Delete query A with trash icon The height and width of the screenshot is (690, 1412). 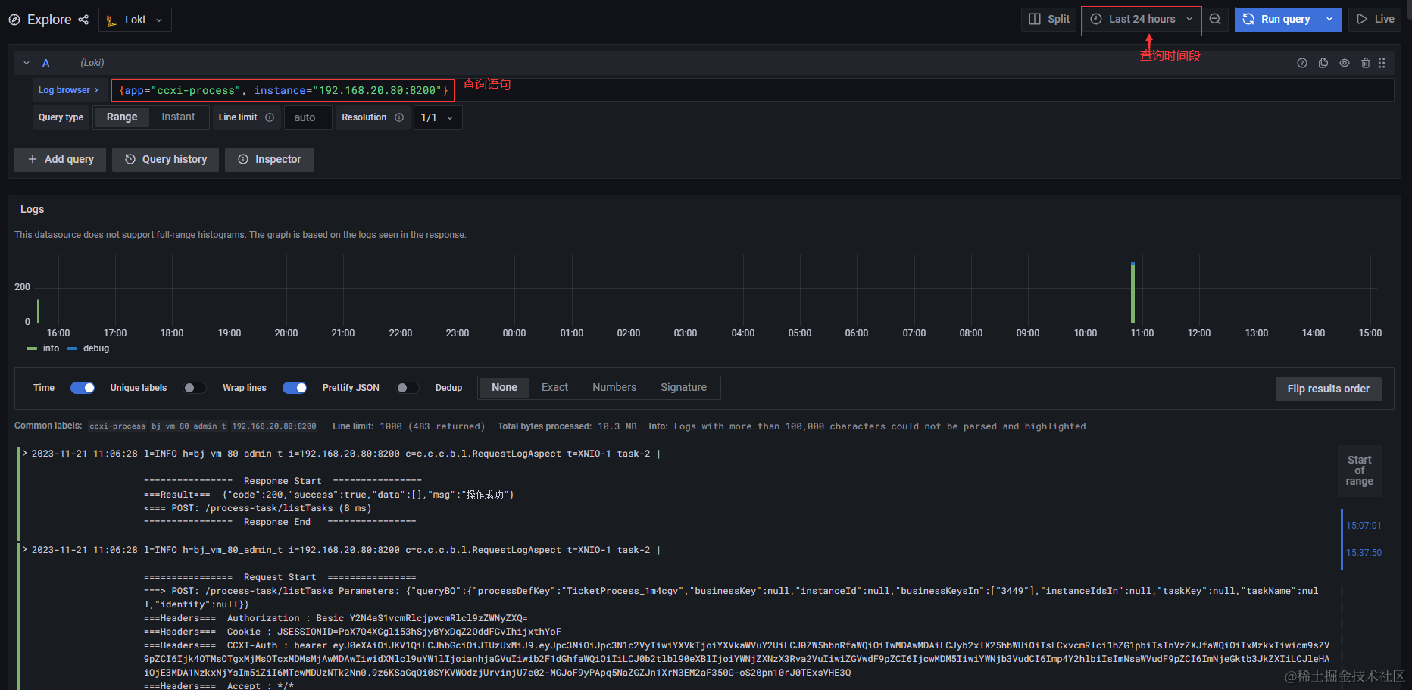tap(1366, 63)
